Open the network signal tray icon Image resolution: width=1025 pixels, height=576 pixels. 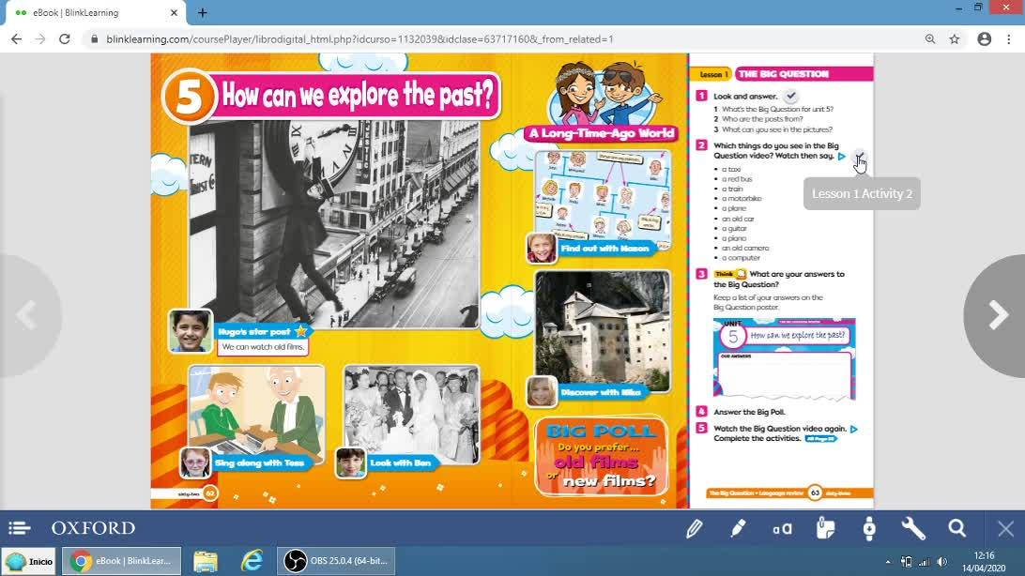click(x=924, y=562)
